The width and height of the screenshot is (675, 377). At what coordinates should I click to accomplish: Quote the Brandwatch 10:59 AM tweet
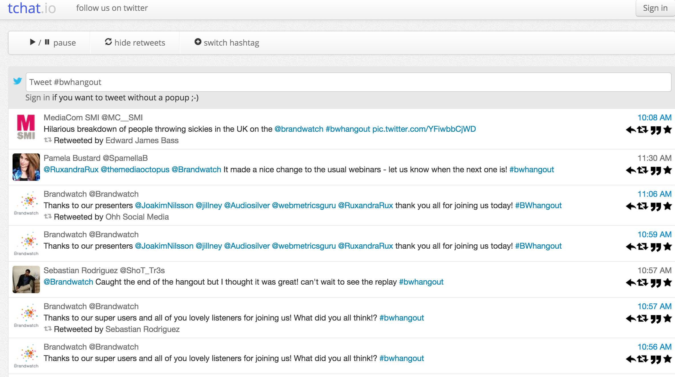point(656,247)
